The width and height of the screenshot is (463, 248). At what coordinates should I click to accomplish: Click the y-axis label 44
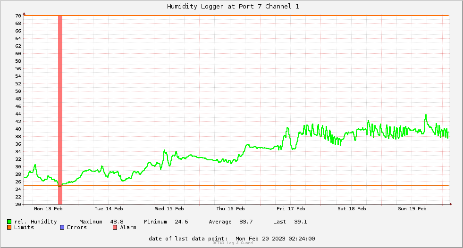[18, 114]
